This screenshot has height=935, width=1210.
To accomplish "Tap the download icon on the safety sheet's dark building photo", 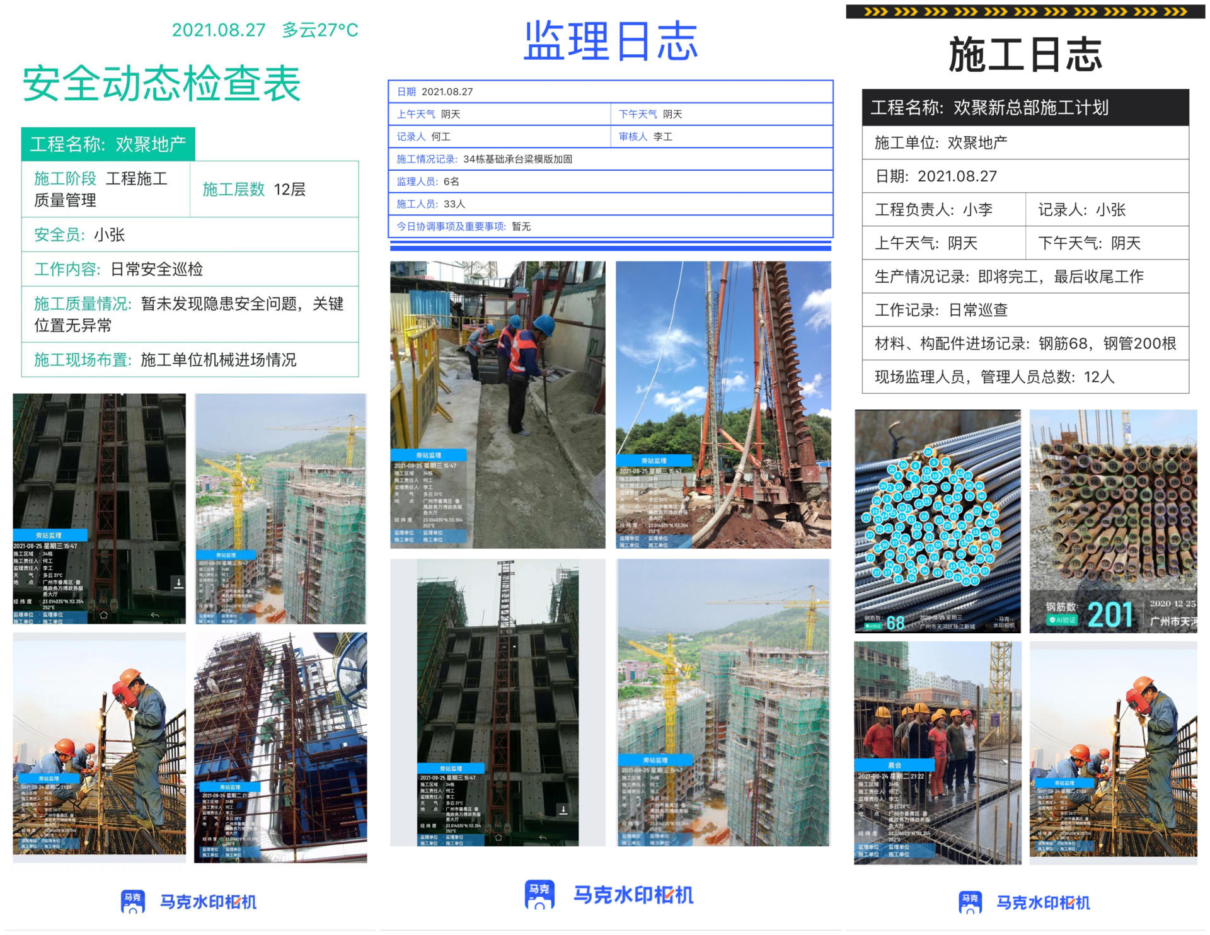I will point(178,583).
